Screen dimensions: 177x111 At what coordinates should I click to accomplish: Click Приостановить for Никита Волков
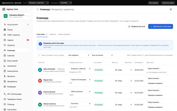click(x=153, y=90)
